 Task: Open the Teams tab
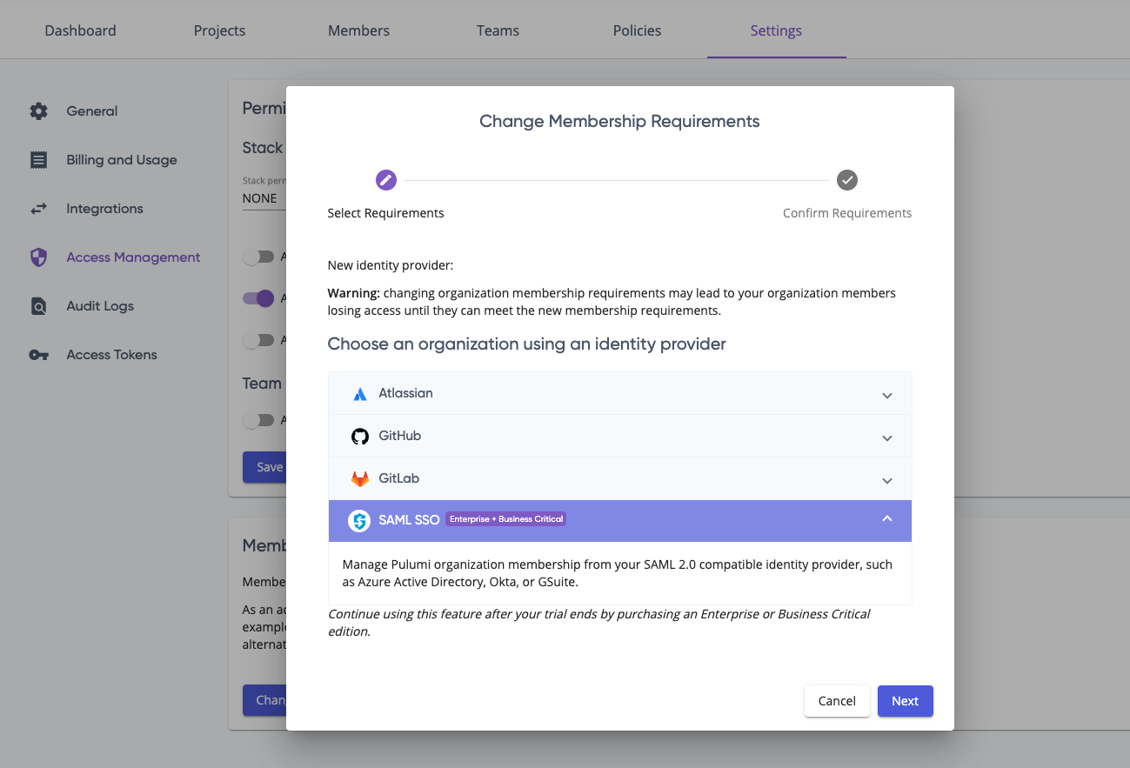pyautogui.click(x=498, y=30)
